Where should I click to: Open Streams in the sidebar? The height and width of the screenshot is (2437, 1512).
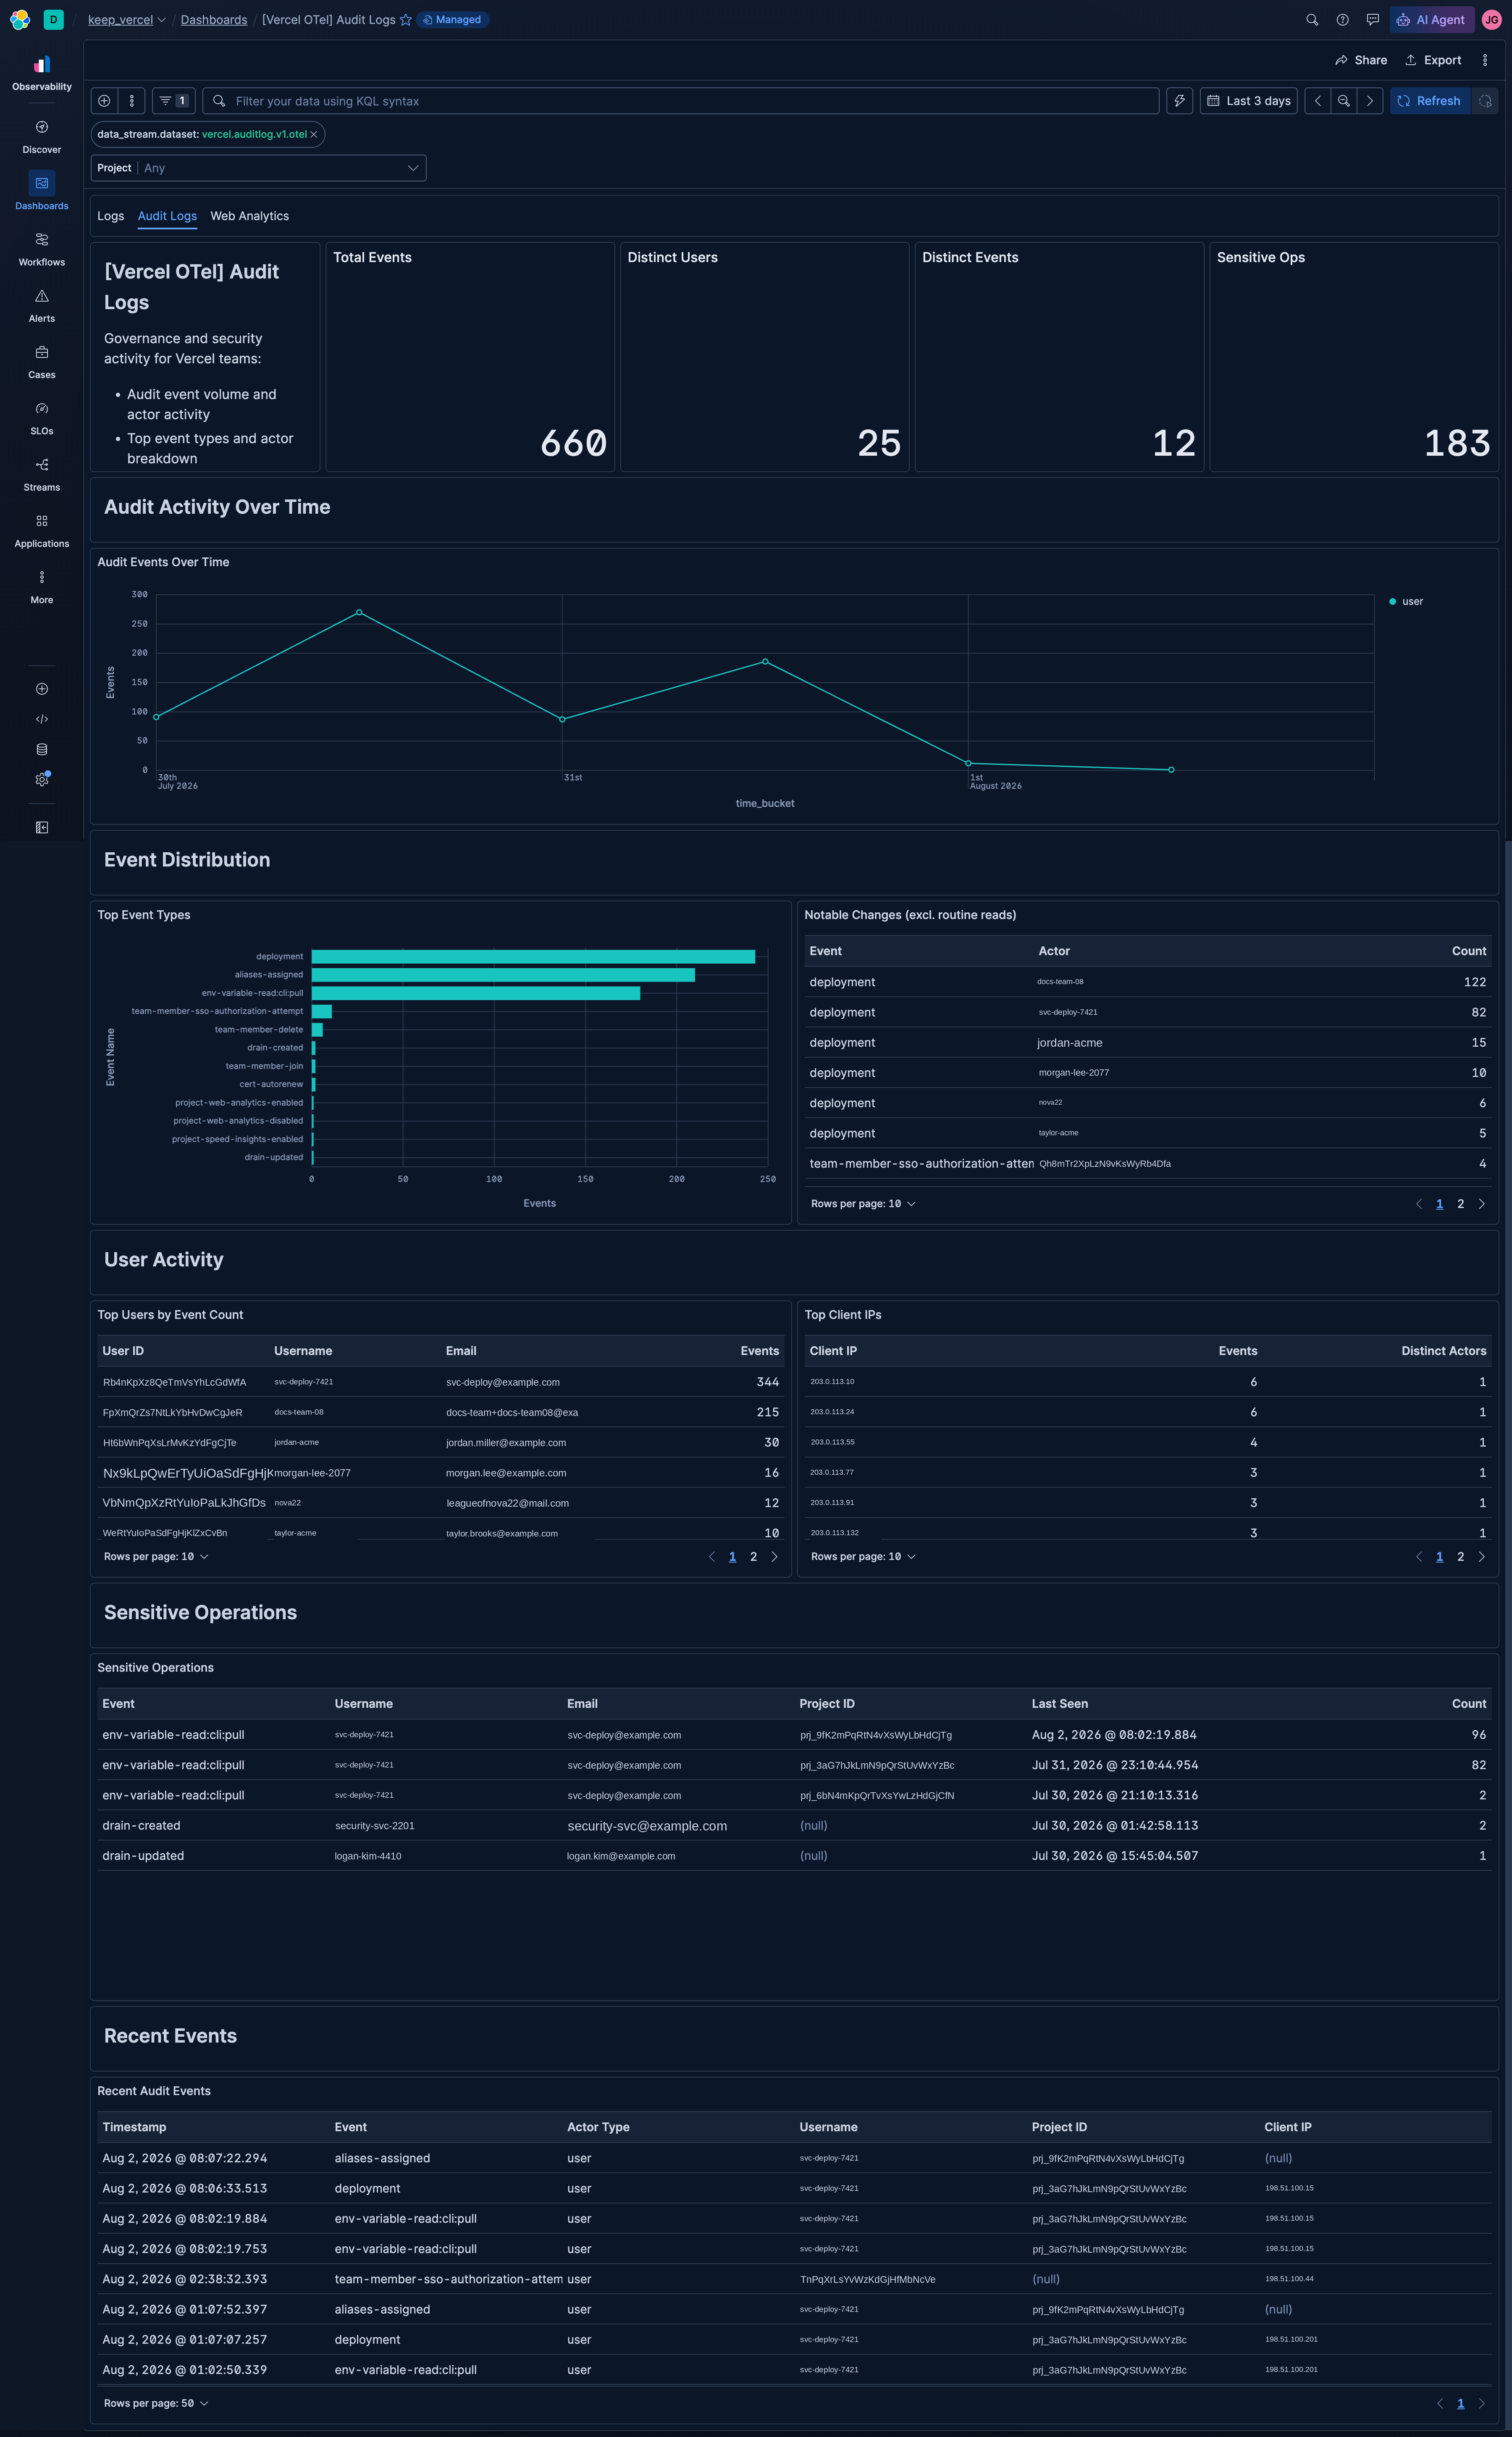click(41, 474)
